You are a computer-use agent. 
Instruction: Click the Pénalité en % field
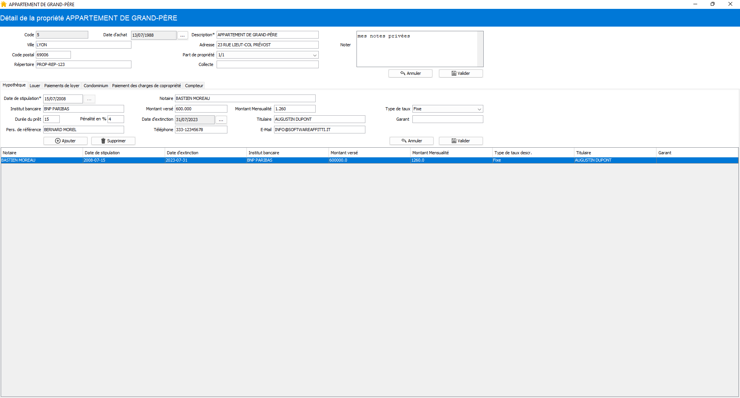(x=116, y=119)
